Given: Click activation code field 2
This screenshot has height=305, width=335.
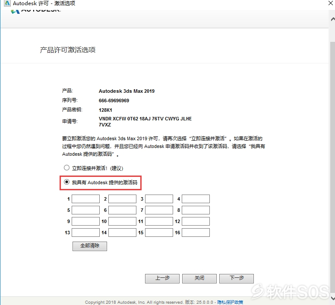Looking at the screenshot, I should [x=123, y=199].
